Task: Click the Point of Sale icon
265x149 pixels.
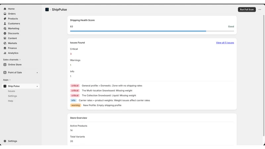Action: tap(5, 73)
